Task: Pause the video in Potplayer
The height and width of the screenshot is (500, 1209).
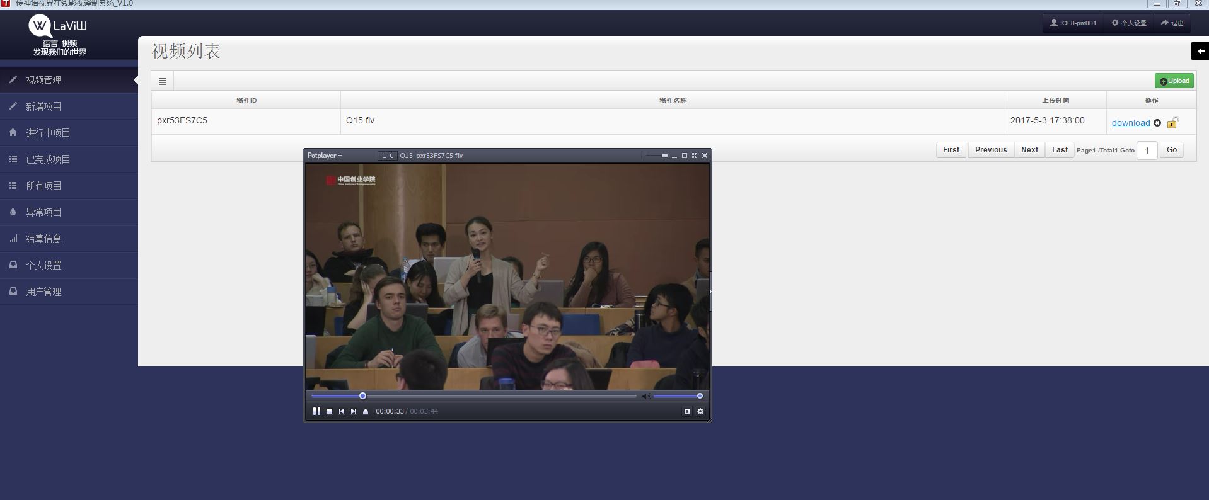Action: coord(316,411)
